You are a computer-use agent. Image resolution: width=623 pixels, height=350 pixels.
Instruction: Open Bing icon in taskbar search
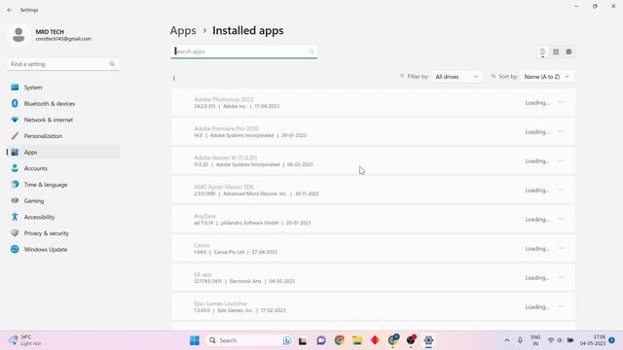tap(287, 340)
